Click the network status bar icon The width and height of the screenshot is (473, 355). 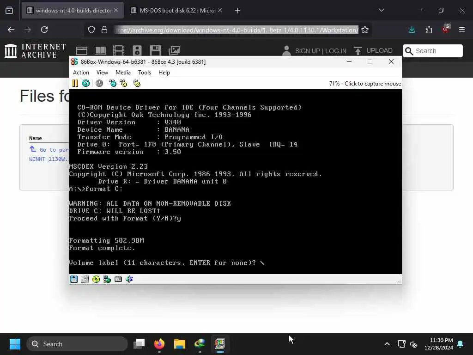107,279
